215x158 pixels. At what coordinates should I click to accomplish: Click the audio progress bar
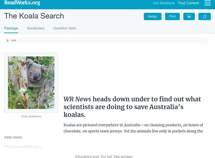point(113,40)
